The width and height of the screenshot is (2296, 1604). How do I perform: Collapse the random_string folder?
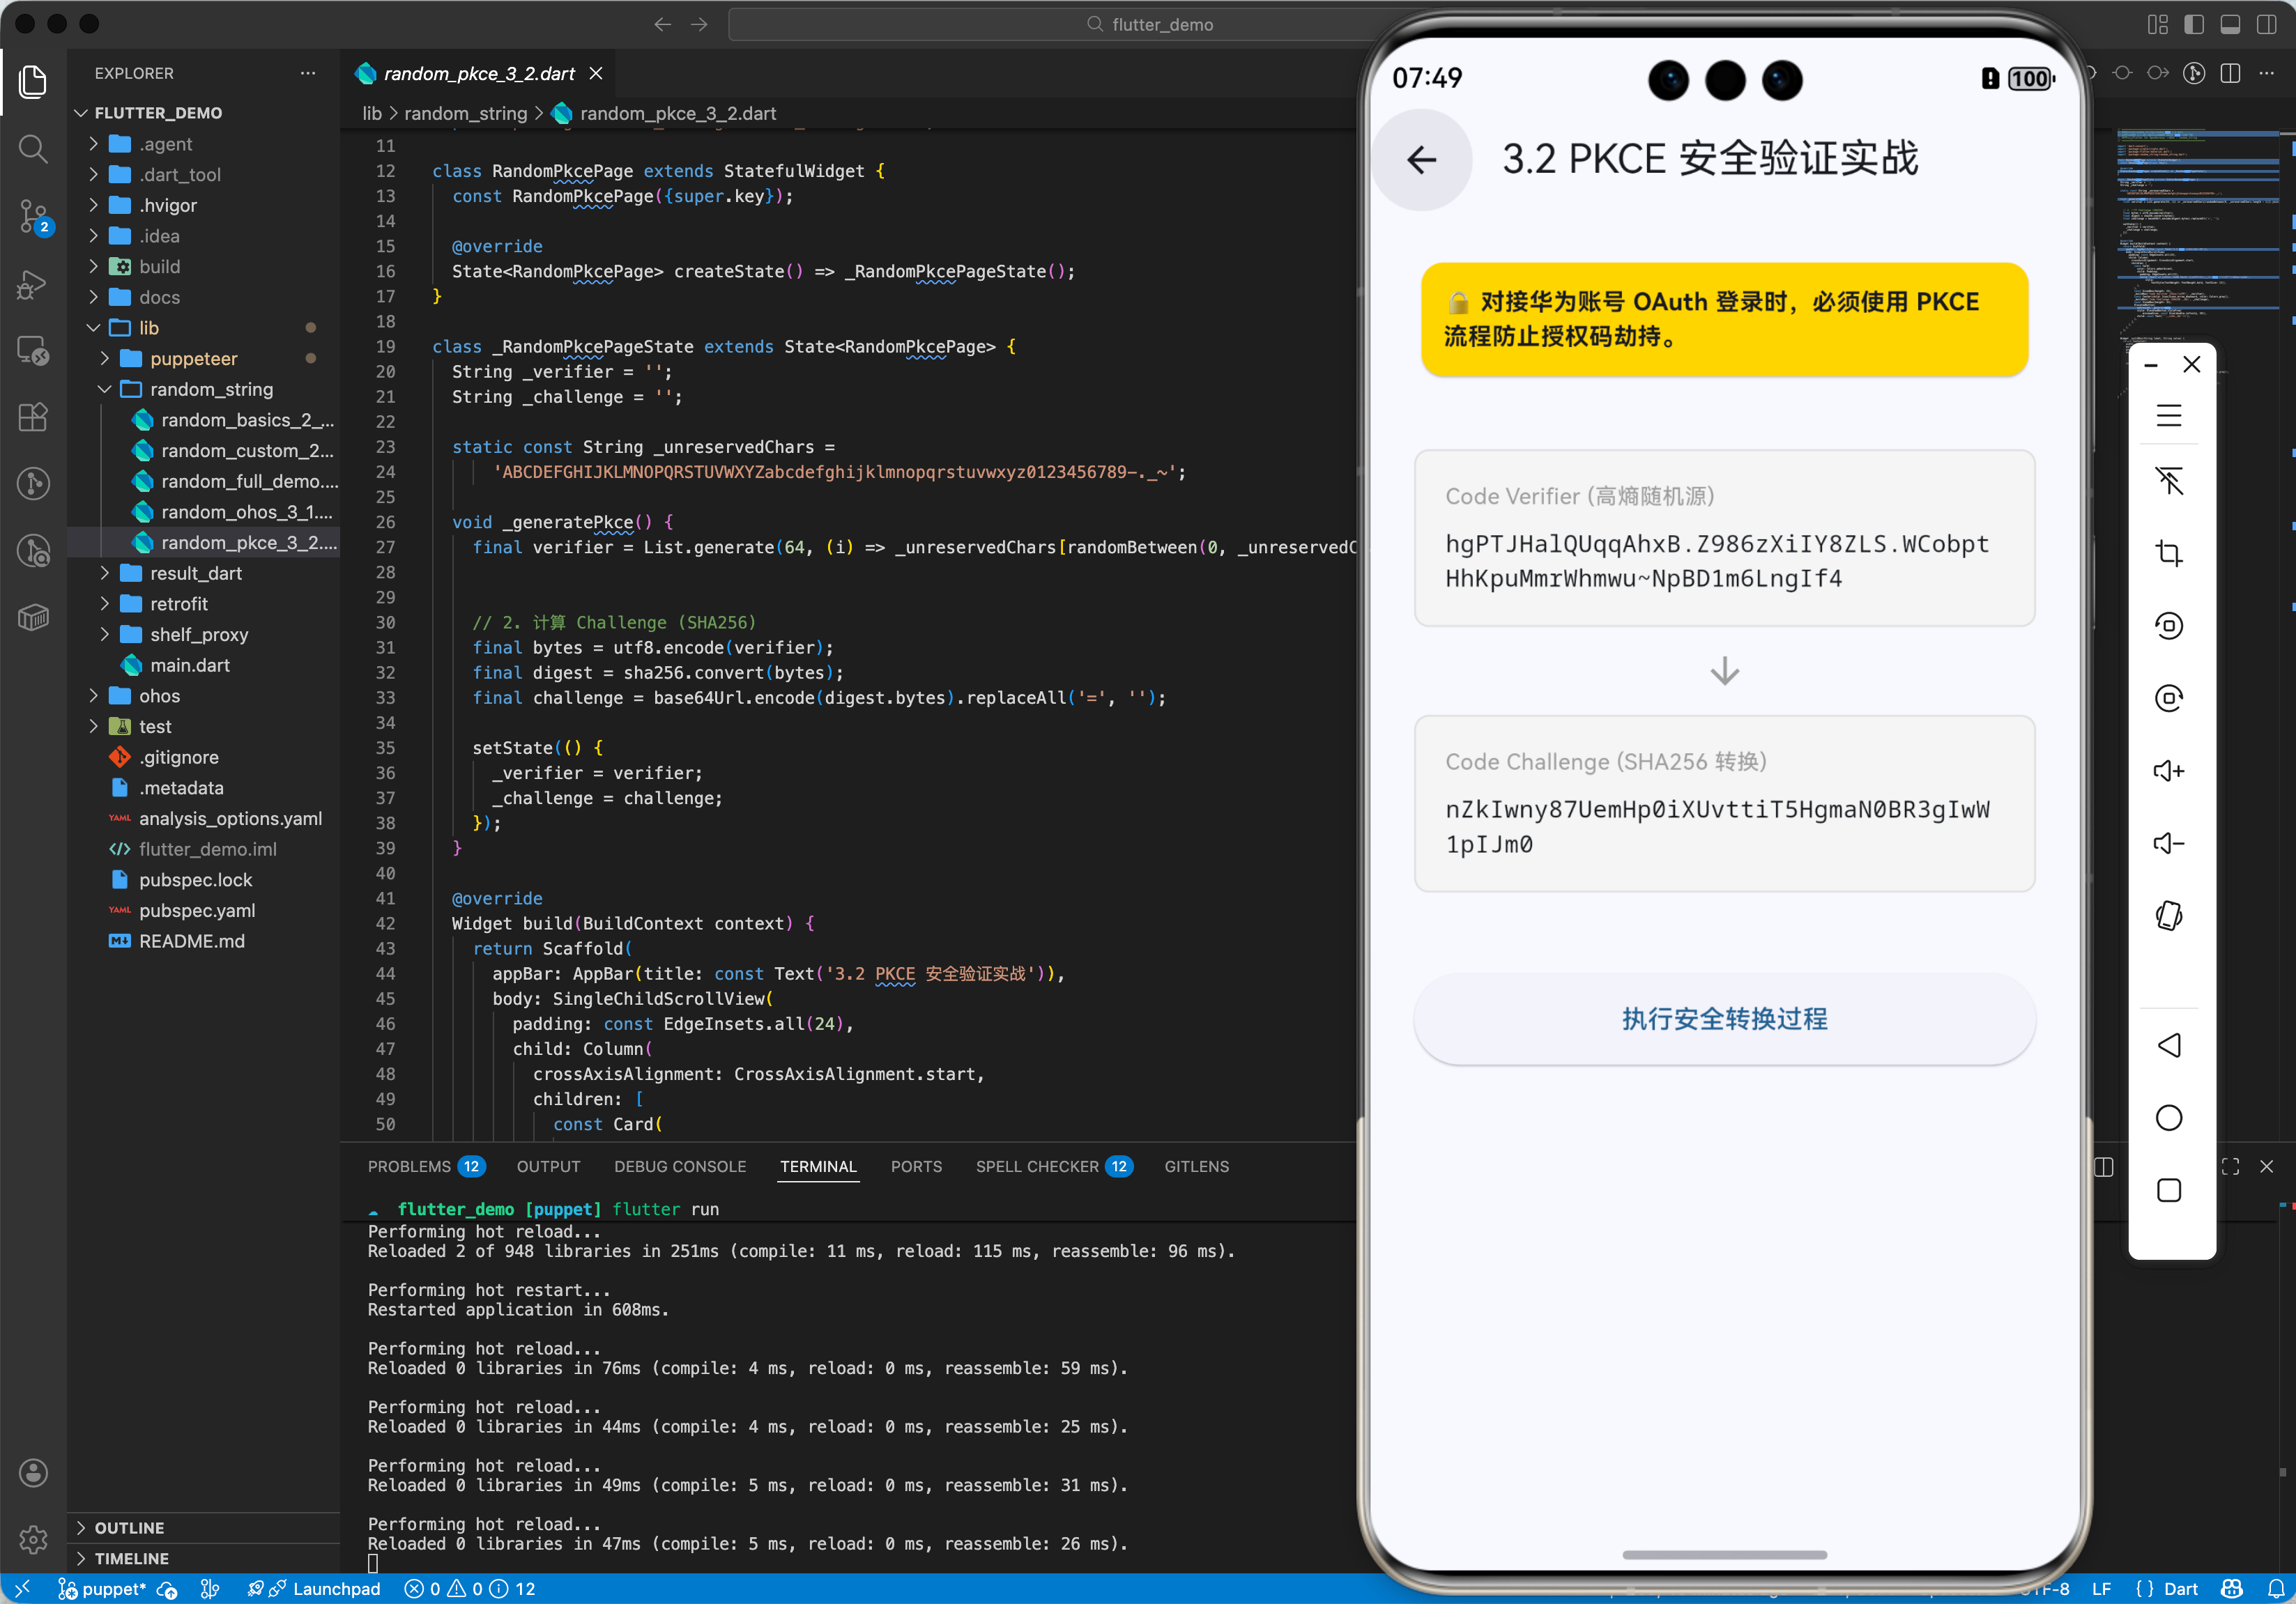[x=211, y=389]
